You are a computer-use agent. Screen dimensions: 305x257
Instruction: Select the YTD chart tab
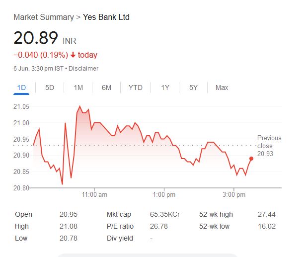pyautogui.click(x=135, y=87)
